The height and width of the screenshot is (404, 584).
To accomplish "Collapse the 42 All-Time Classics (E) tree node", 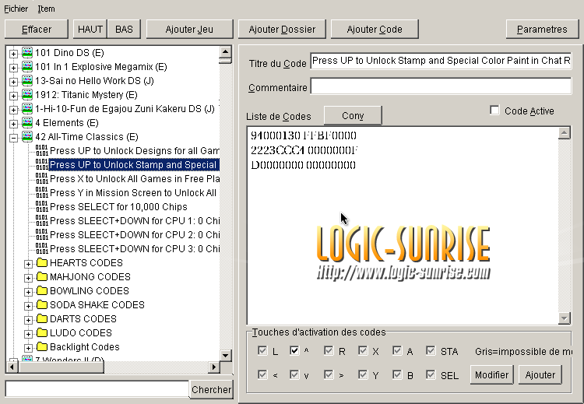I will [13, 137].
